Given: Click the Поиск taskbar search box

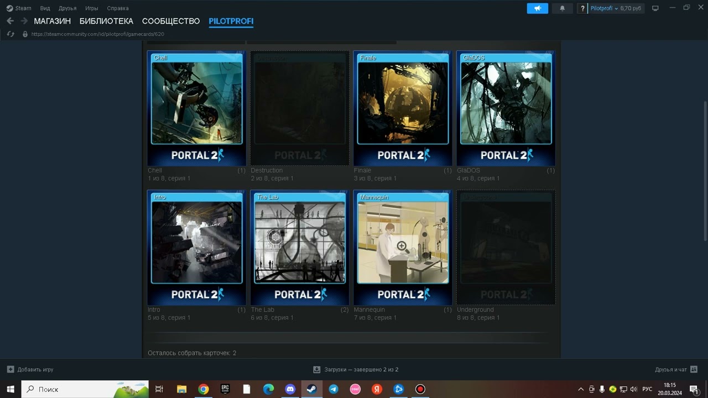Looking at the screenshot, I should [85, 389].
